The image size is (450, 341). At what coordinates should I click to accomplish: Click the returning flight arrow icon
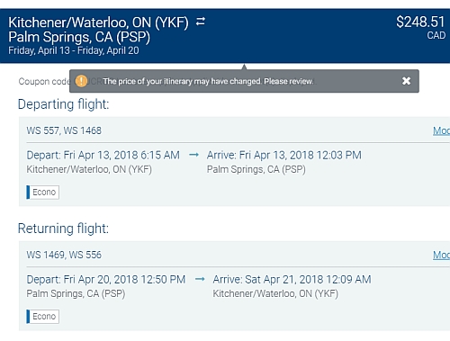(200, 279)
